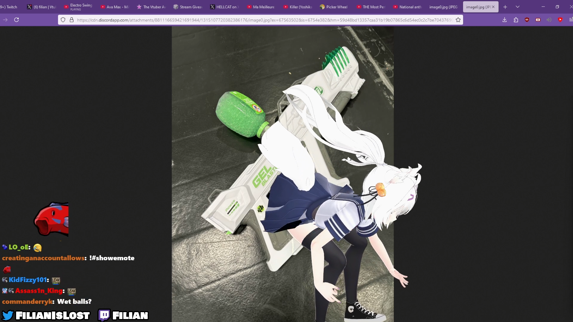This screenshot has height=322, width=573.
Task: Restore down the browser window
Action: (x=557, y=7)
